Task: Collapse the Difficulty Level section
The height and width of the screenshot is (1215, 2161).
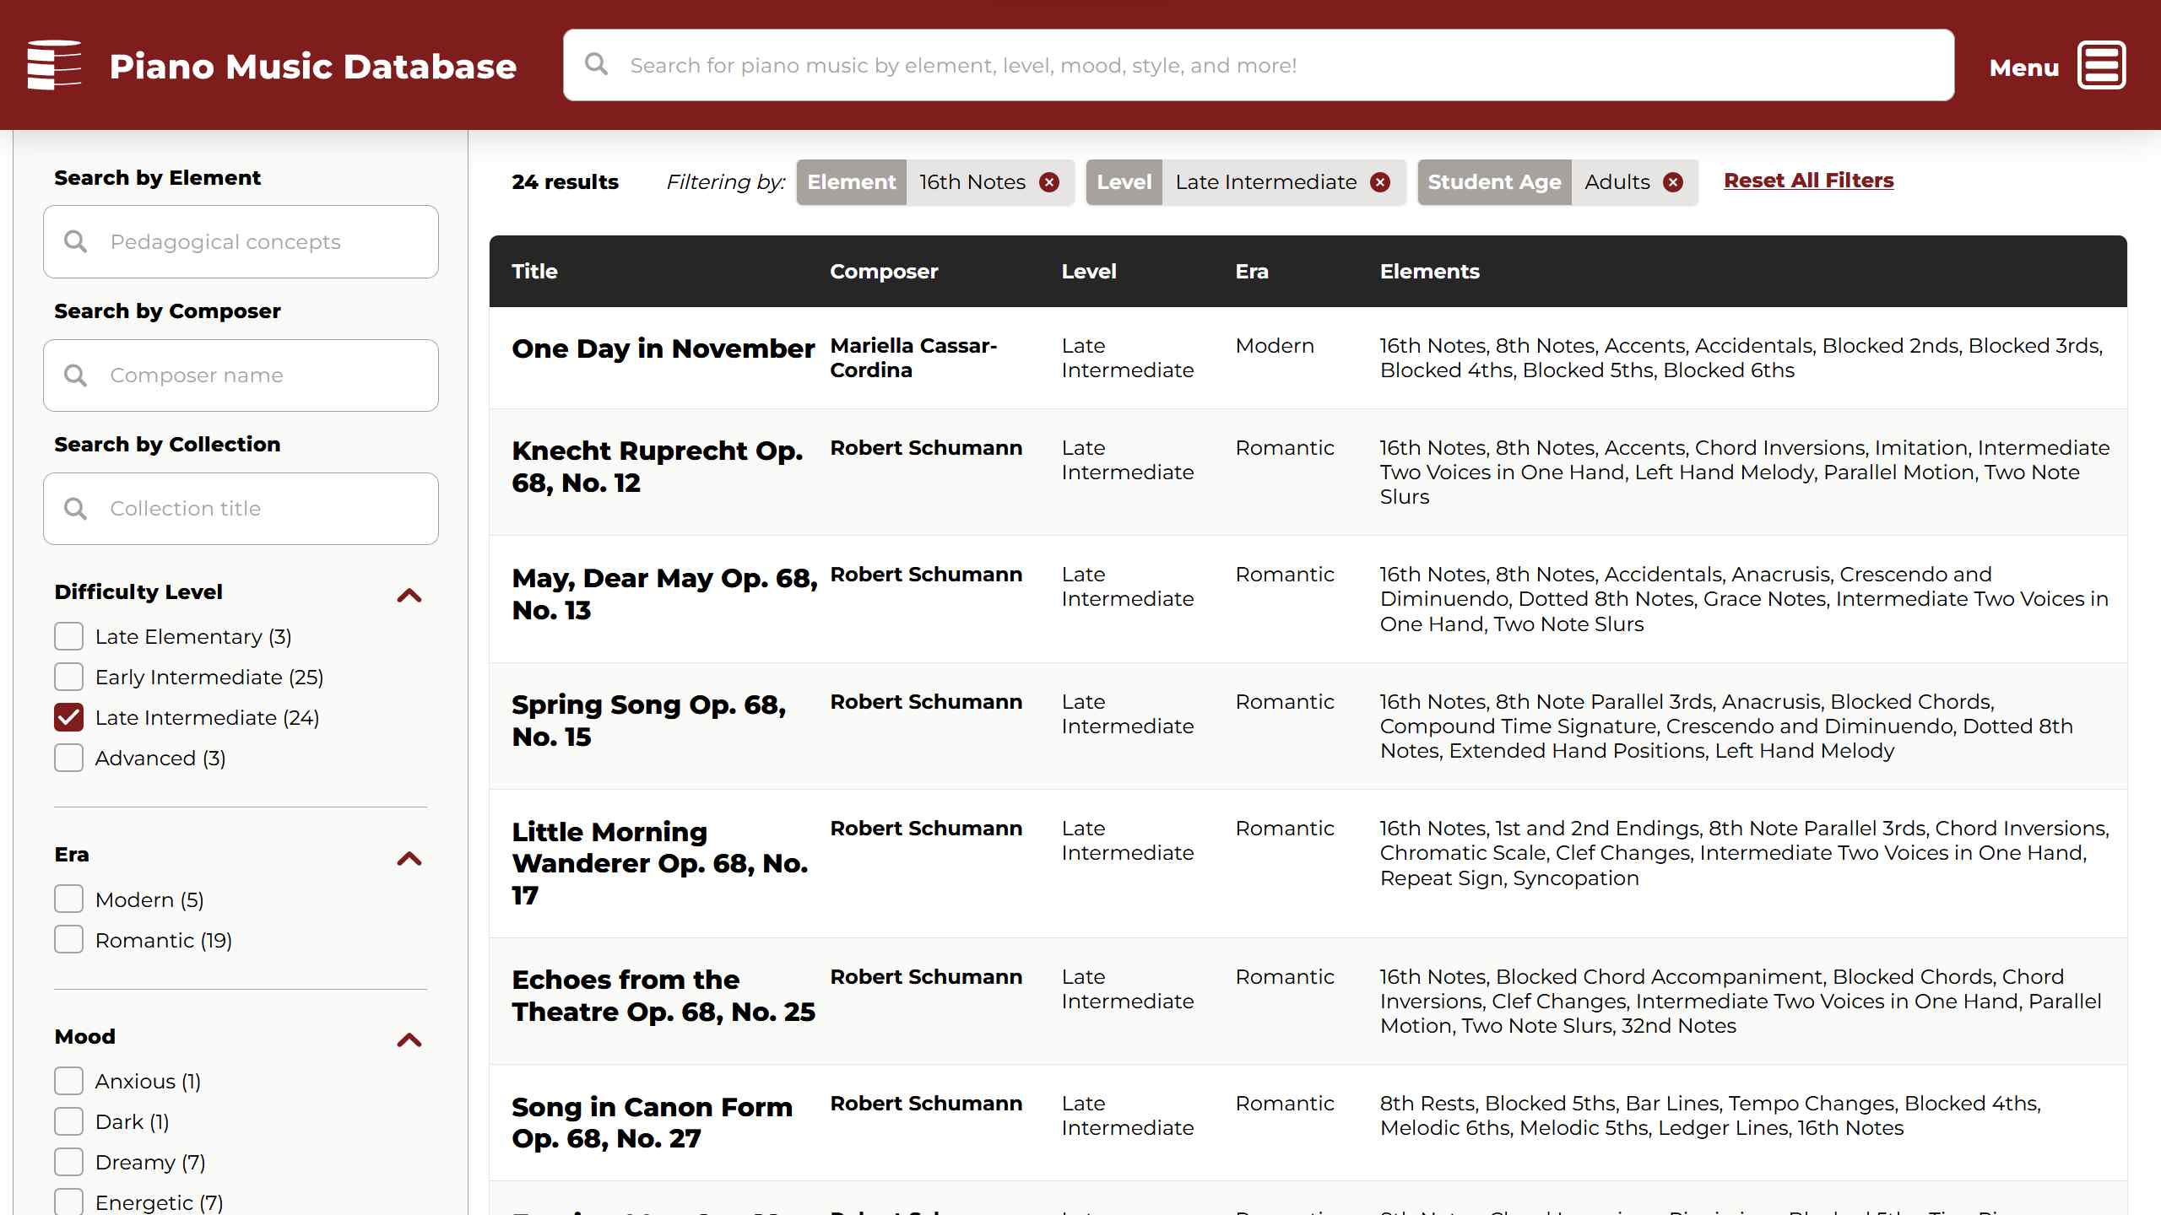Action: tap(409, 595)
